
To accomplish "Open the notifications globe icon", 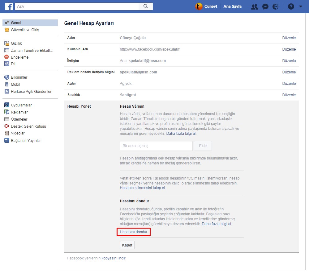I will point(275,6).
